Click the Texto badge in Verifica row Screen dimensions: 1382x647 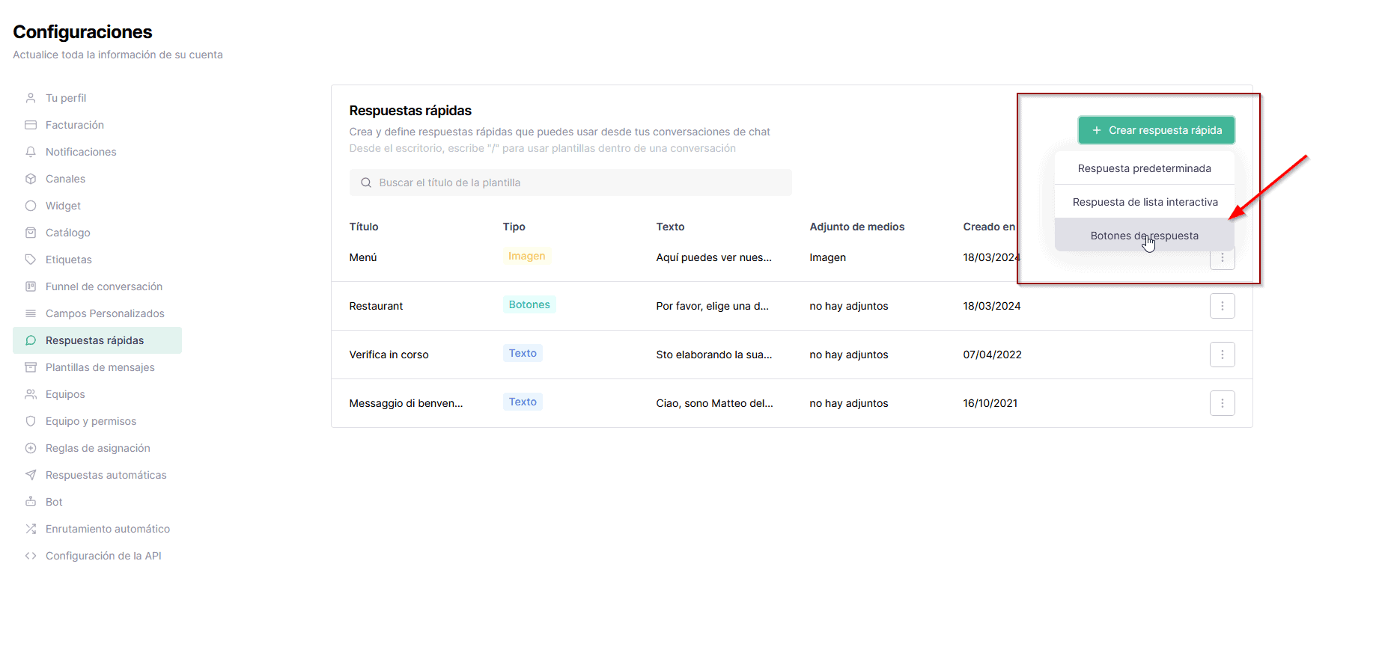(523, 353)
